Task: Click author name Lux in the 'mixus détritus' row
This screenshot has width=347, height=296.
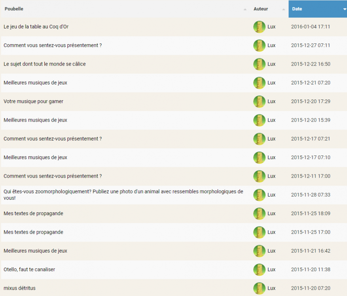Action: point(271,288)
